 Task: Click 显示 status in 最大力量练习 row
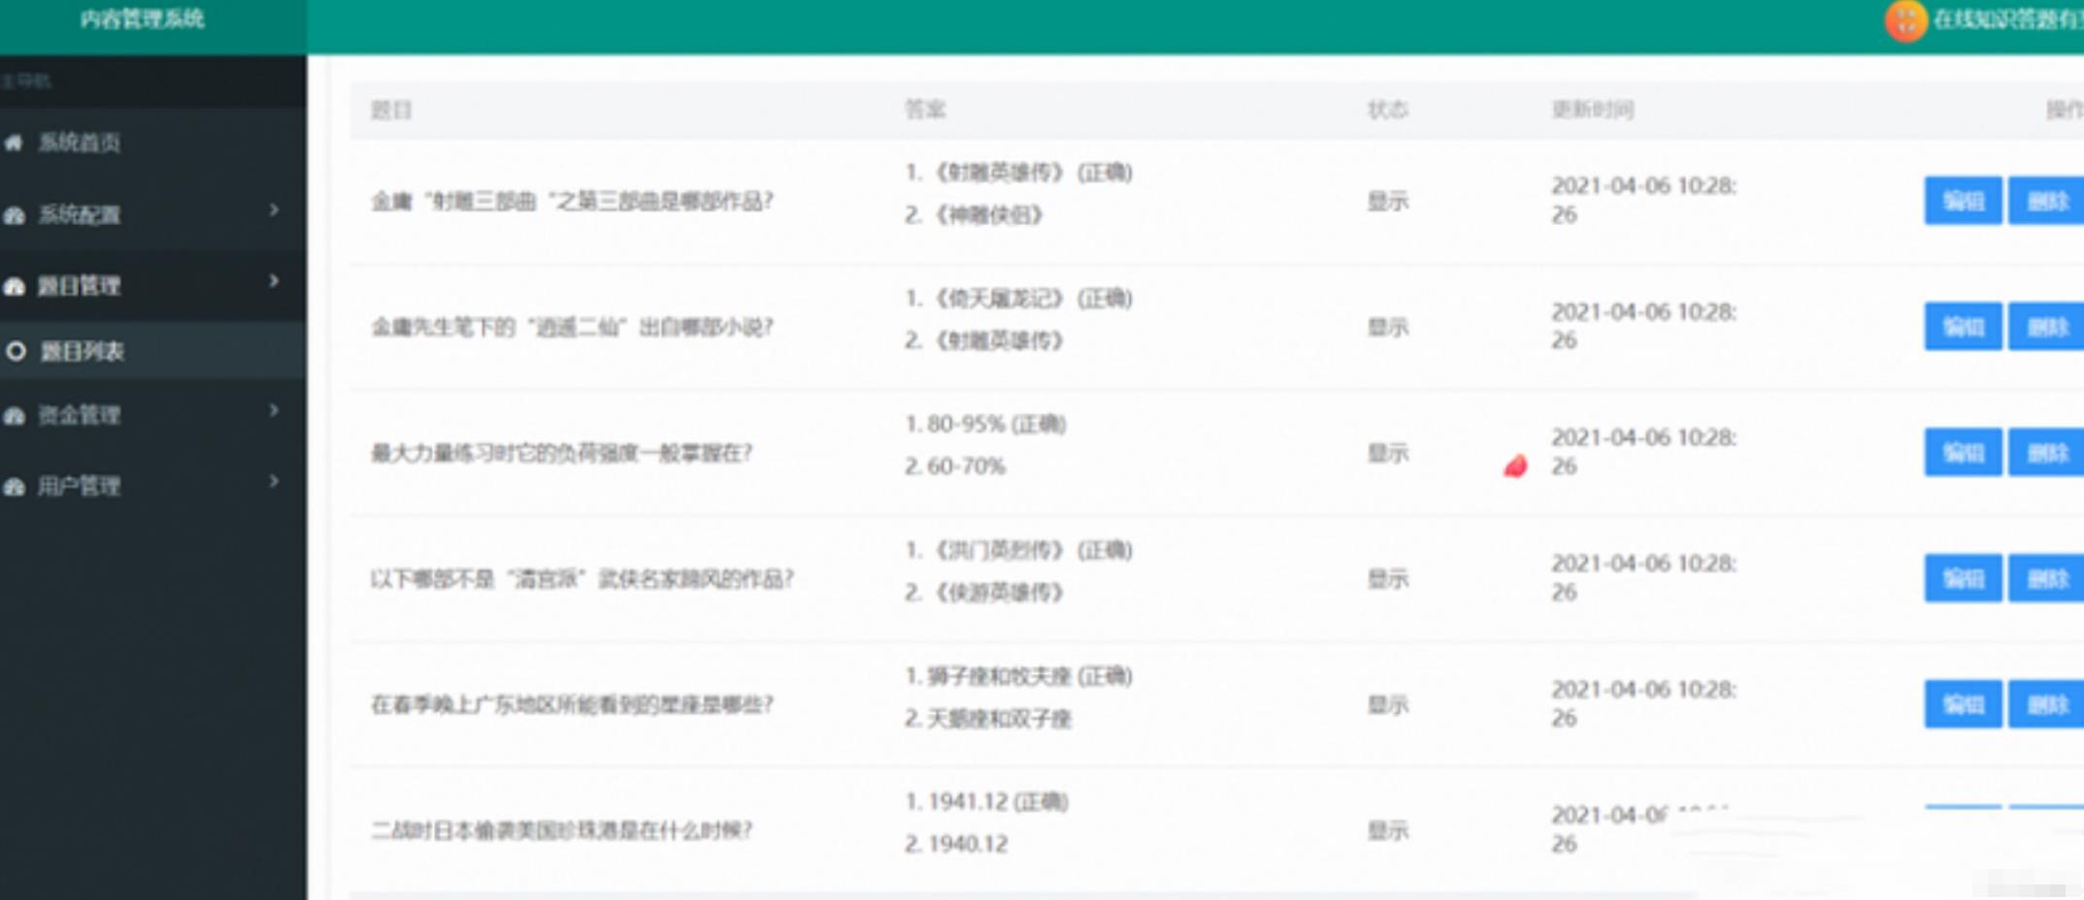pyautogui.click(x=1388, y=453)
